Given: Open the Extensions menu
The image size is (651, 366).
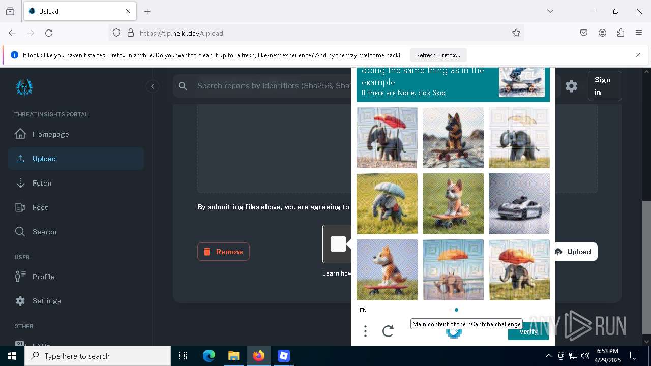Looking at the screenshot, I should (620, 33).
